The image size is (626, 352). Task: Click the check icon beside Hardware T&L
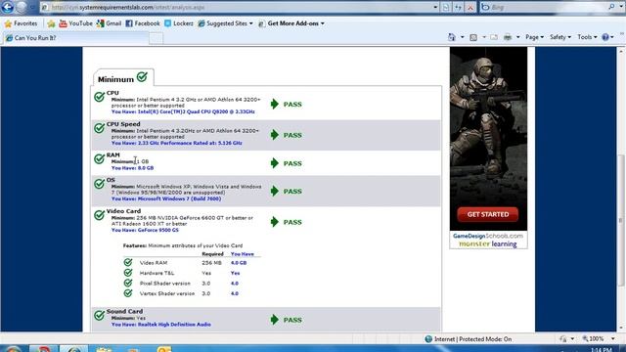click(128, 273)
